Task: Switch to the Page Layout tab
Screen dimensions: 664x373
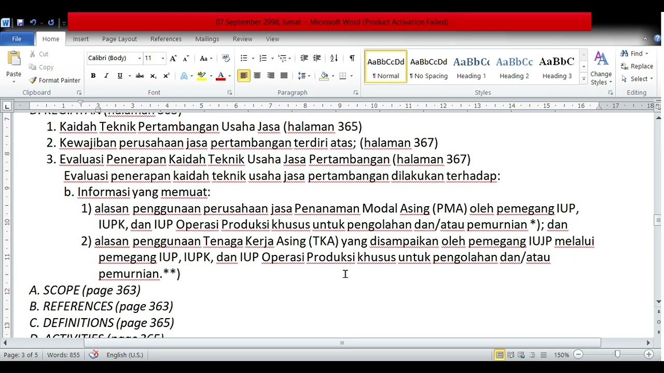Action: tap(119, 39)
